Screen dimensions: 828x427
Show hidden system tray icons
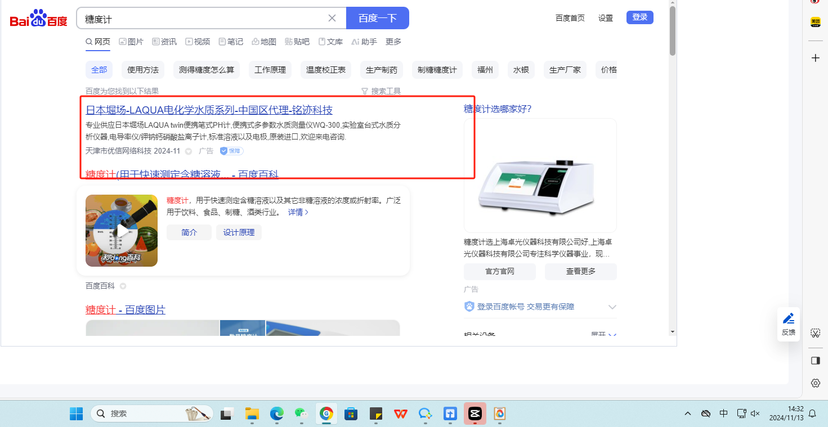click(688, 413)
